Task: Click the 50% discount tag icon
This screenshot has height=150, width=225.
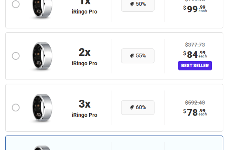Action: point(132,4)
